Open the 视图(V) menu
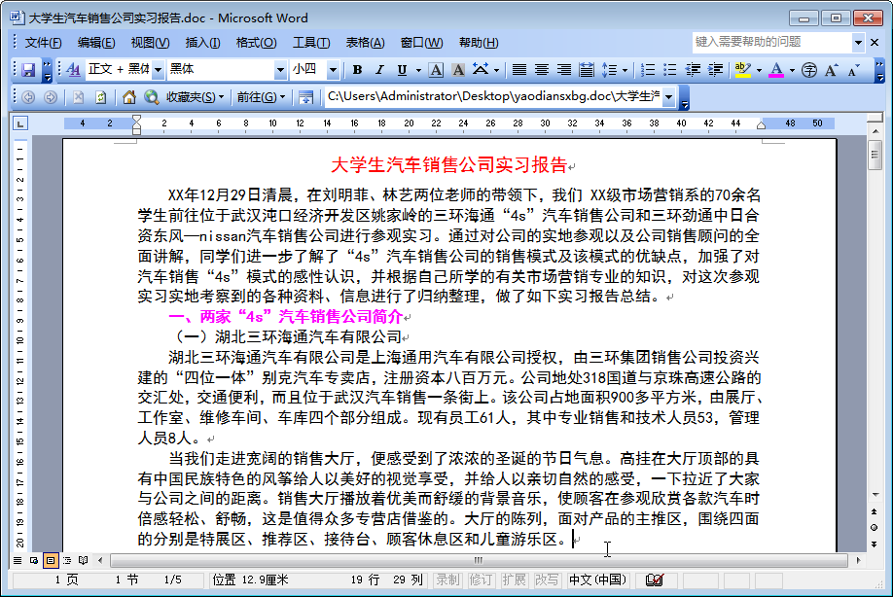Screen dimensions: 893x597 click(x=150, y=43)
